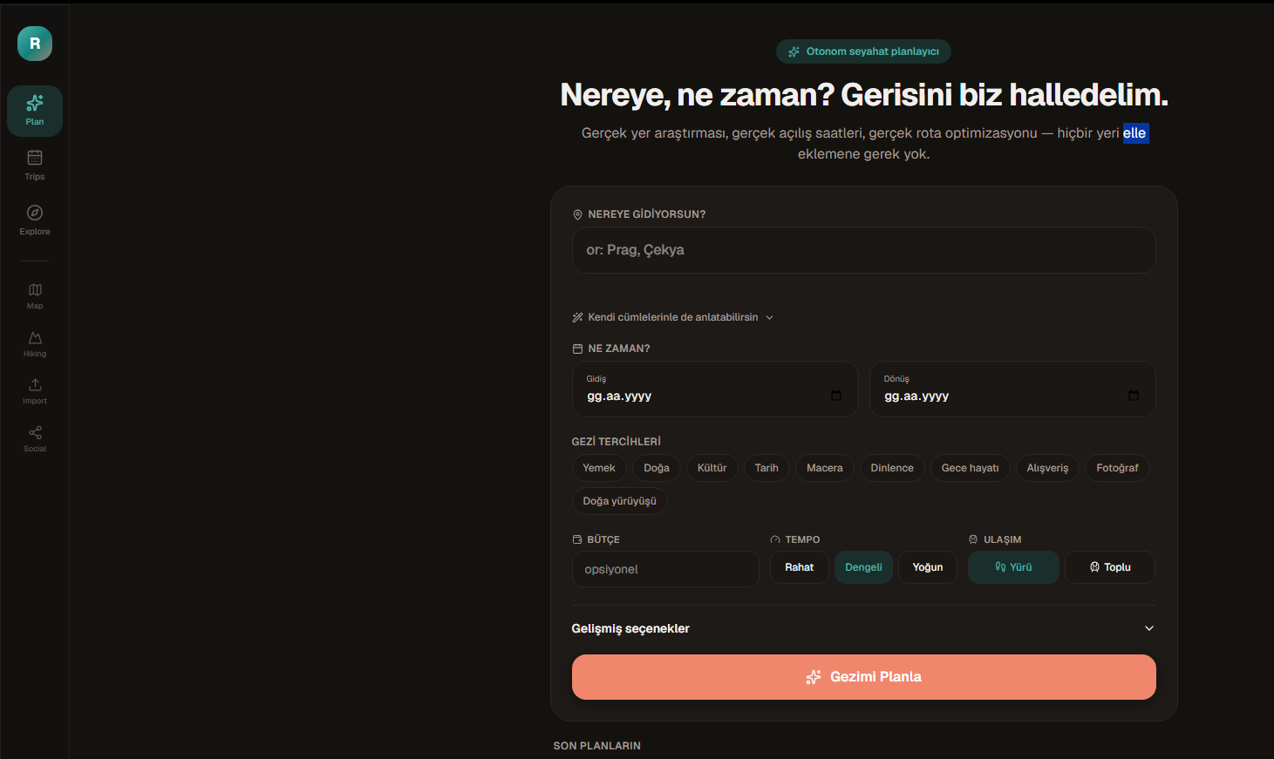This screenshot has height=759, width=1274.
Task: Toggle the Fotoğraf preference chip
Action: (1117, 468)
